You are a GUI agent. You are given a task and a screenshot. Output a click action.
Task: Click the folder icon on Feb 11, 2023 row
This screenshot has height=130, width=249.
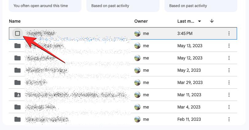(x=18, y=119)
